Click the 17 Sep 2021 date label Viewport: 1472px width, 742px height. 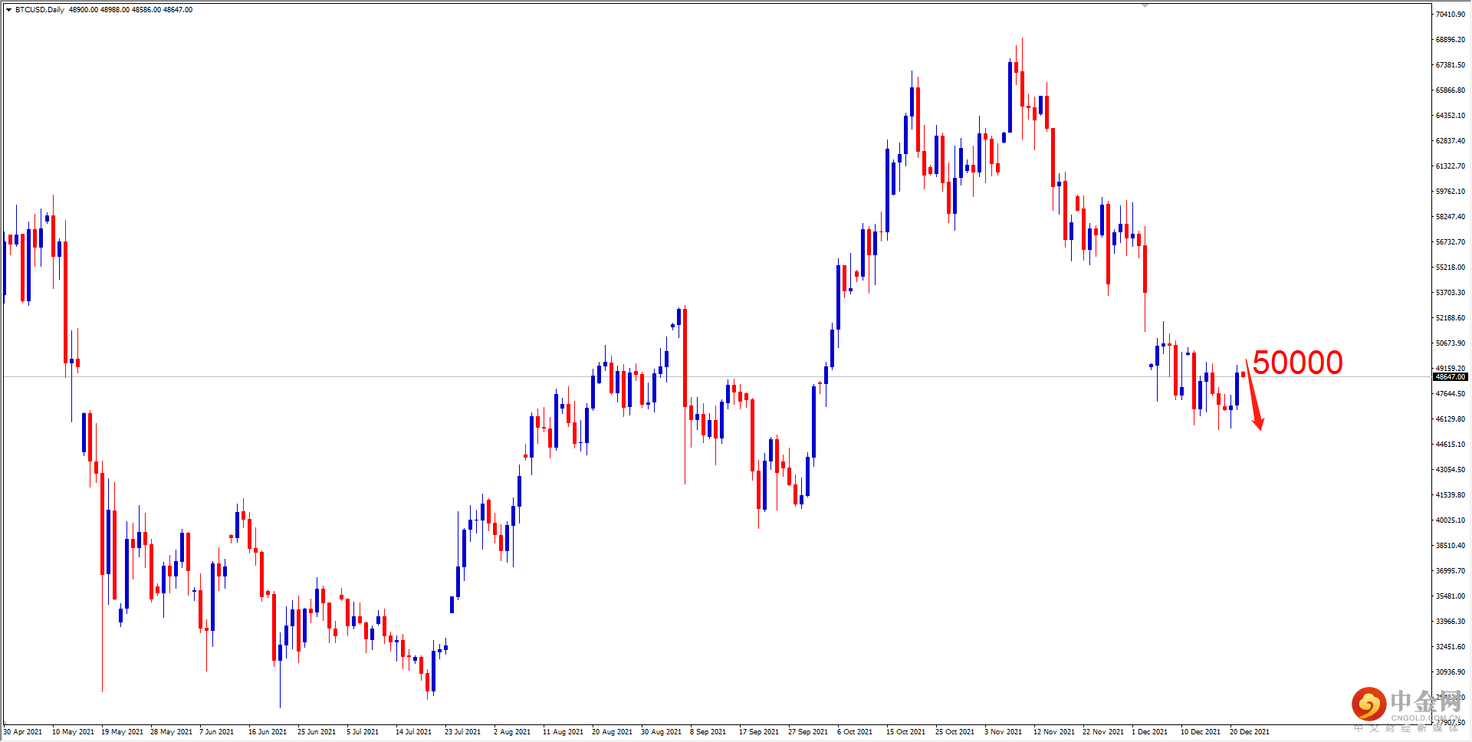pyautogui.click(x=759, y=732)
